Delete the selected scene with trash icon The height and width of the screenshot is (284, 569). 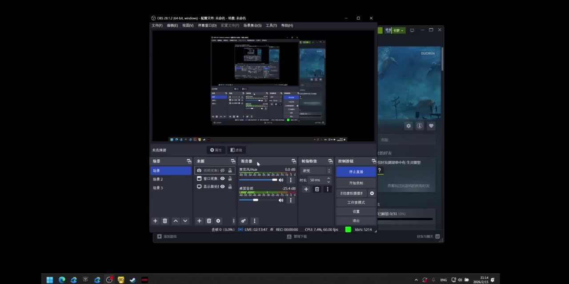165,221
